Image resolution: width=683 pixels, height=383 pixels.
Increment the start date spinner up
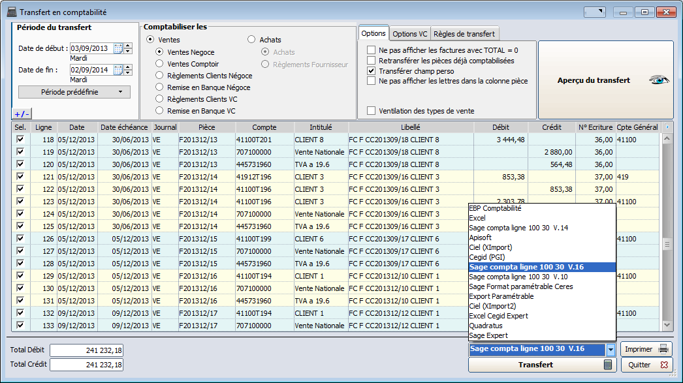pyautogui.click(x=127, y=46)
